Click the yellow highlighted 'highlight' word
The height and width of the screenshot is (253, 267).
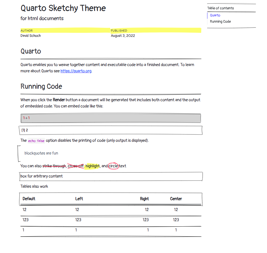(x=92, y=166)
